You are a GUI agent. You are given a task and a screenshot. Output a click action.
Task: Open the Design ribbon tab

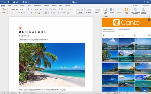click(22, 6)
